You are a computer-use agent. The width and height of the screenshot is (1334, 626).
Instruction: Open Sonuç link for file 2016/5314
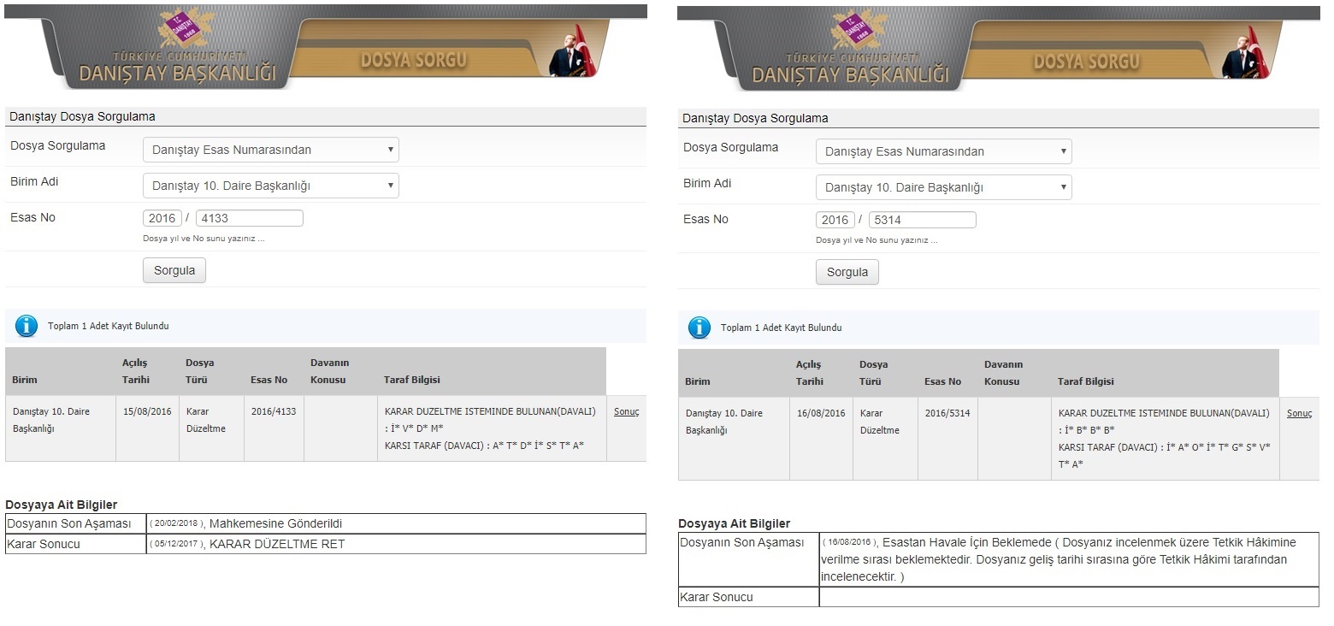click(1299, 413)
